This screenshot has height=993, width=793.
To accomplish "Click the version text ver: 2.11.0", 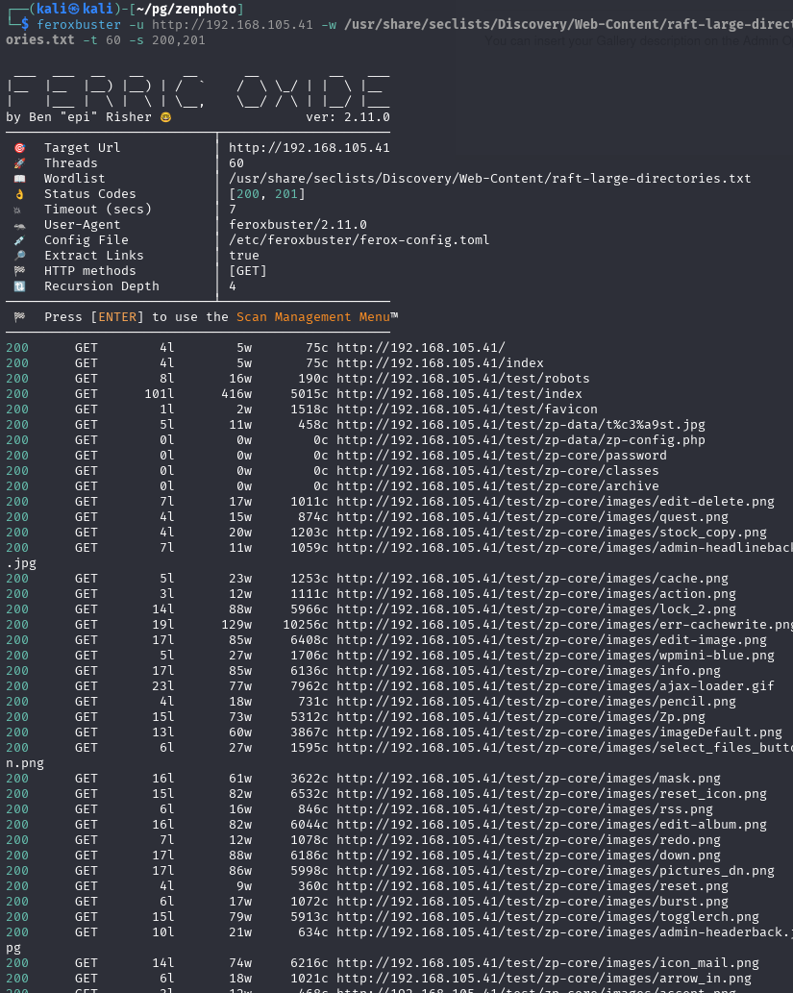I will point(348,117).
